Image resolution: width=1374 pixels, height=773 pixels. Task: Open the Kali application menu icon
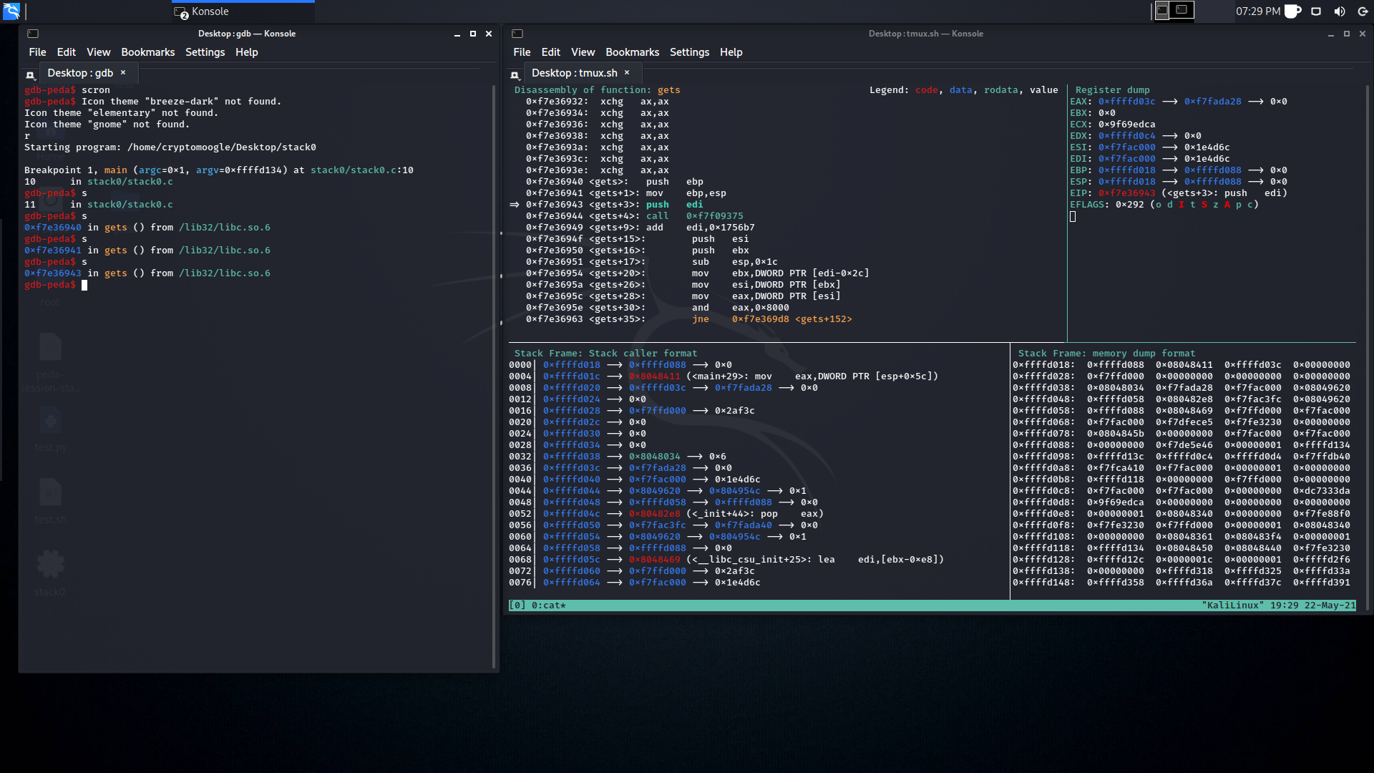point(11,11)
